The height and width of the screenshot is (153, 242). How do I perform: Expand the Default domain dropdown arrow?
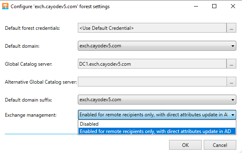(233, 46)
